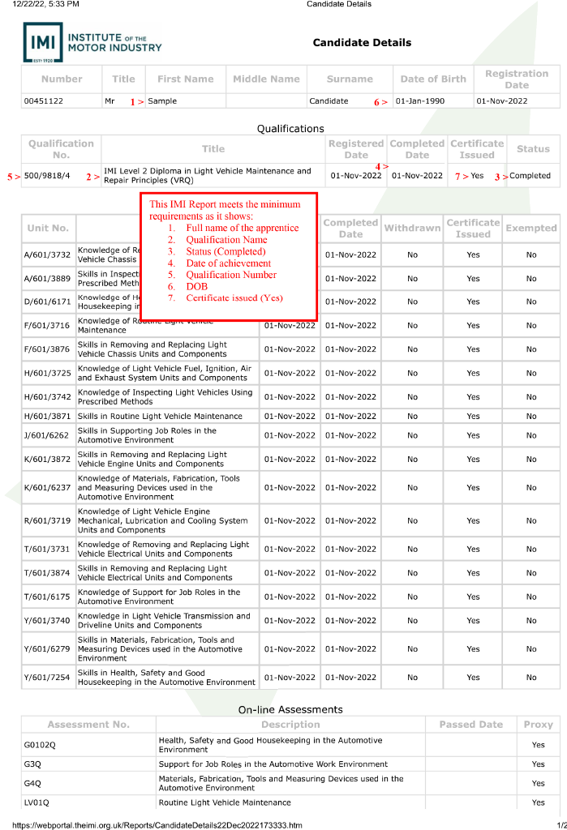
Task: Click the Date of Birth value 01-Jan-1990
Action: [x=420, y=101]
